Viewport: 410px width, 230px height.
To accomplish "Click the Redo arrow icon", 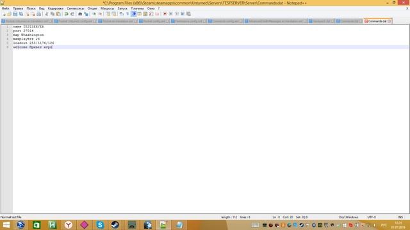I will [x=72, y=14].
